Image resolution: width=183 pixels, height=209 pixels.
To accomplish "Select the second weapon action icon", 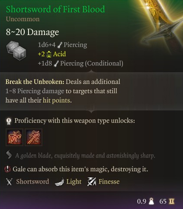I will point(33,137).
